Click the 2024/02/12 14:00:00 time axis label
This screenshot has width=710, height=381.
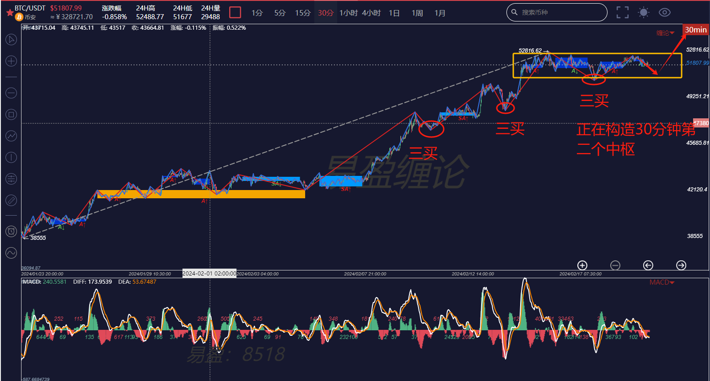[x=473, y=274]
